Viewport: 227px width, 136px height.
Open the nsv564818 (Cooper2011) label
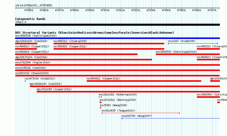pos(70,46)
